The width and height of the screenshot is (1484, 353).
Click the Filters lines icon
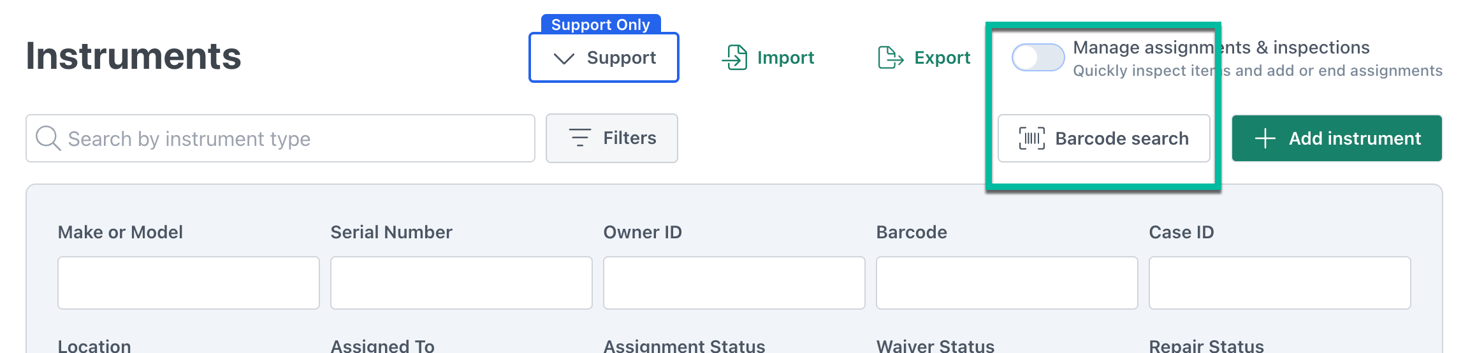579,138
